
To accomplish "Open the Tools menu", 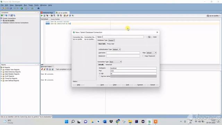I will (x=36, y=5).
